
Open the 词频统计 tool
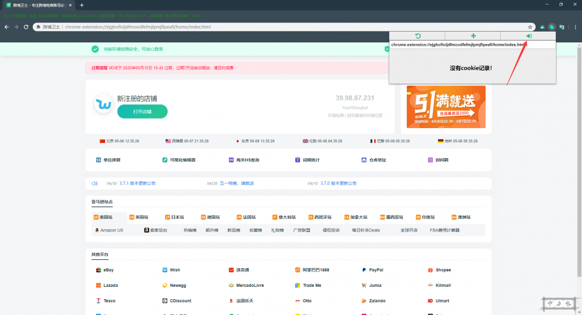tap(307, 160)
